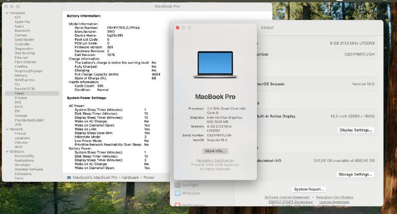Open Storage in the sidebar
Viewport: 397px width, 214px height.
21,116
